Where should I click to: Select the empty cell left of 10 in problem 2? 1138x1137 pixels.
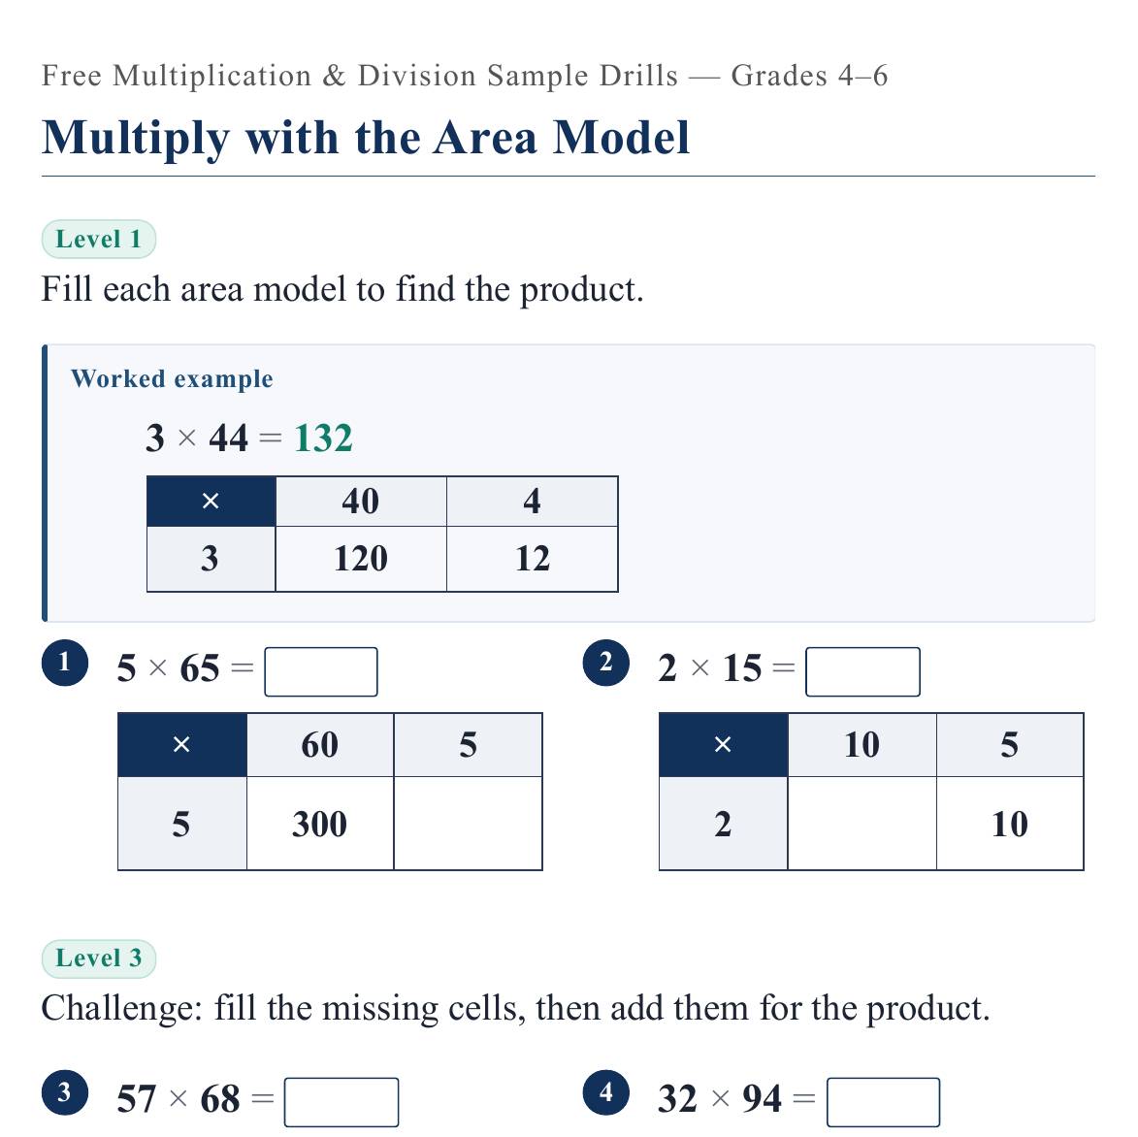(862, 823)
